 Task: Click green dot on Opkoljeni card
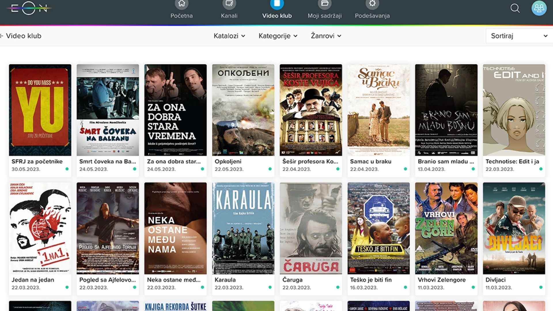tap(270, 169)
